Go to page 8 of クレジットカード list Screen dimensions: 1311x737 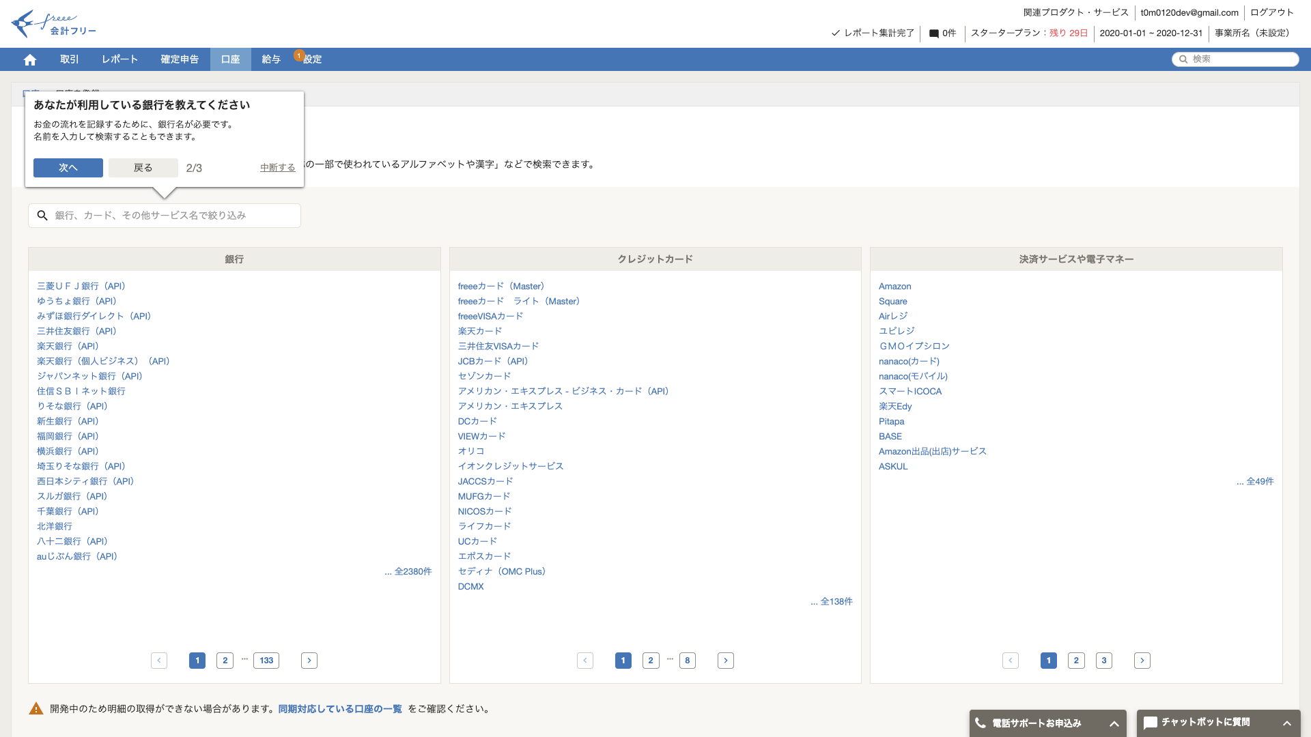tap(688, 661)
